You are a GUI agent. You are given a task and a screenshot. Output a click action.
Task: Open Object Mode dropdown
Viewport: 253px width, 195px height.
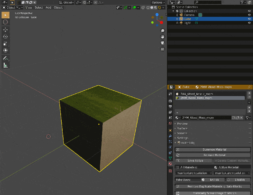pyautogui.click(x=13, y=7)
